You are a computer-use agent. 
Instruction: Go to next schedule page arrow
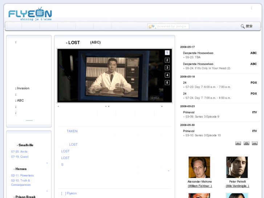pyautogui.click(x=255, y=143)
